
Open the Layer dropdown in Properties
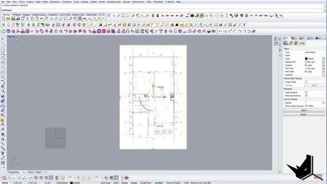[x=323, y=59]
